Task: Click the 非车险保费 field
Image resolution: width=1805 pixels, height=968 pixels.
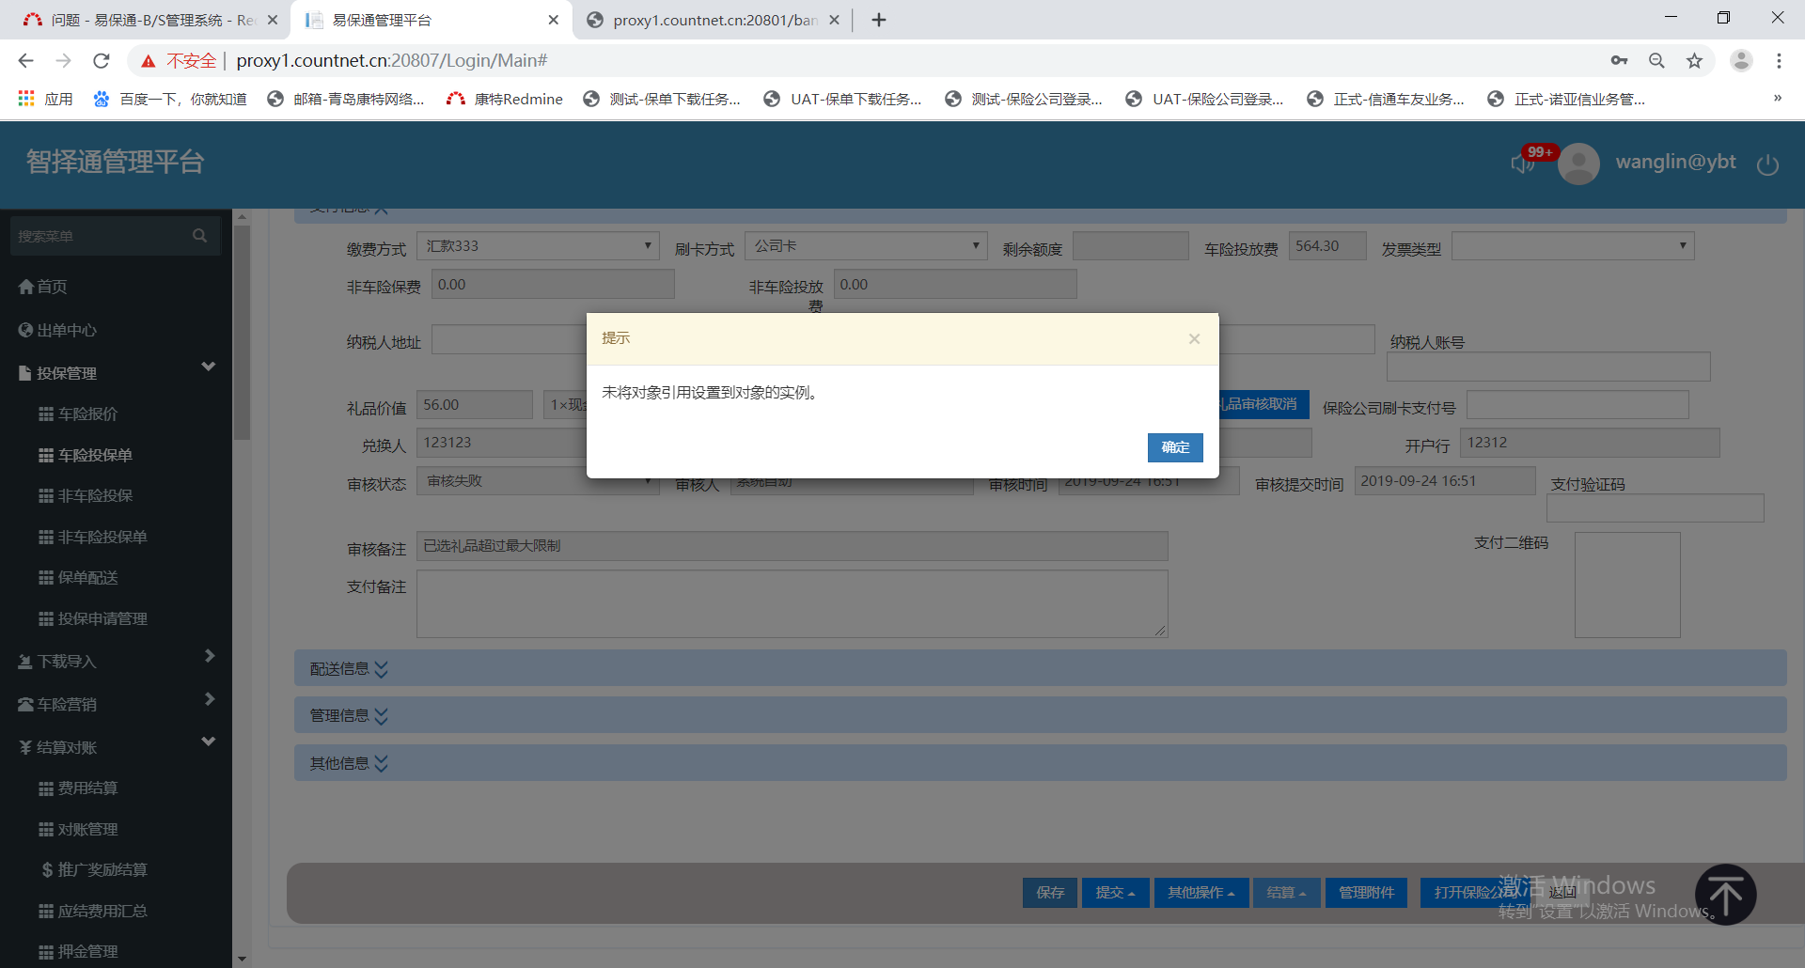Action: point(553,285)
